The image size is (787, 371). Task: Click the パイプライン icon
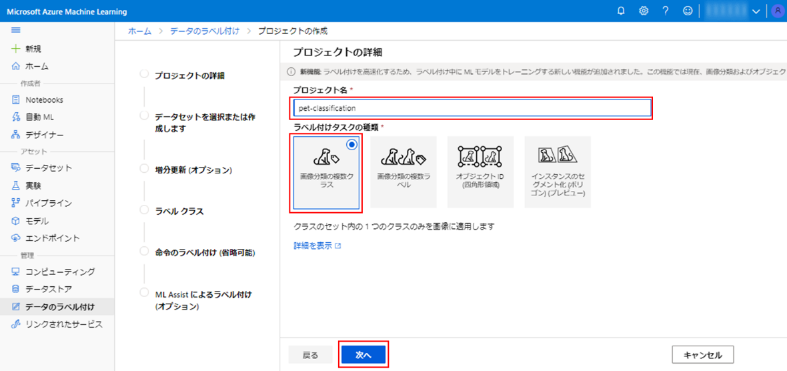coord(15,204)
